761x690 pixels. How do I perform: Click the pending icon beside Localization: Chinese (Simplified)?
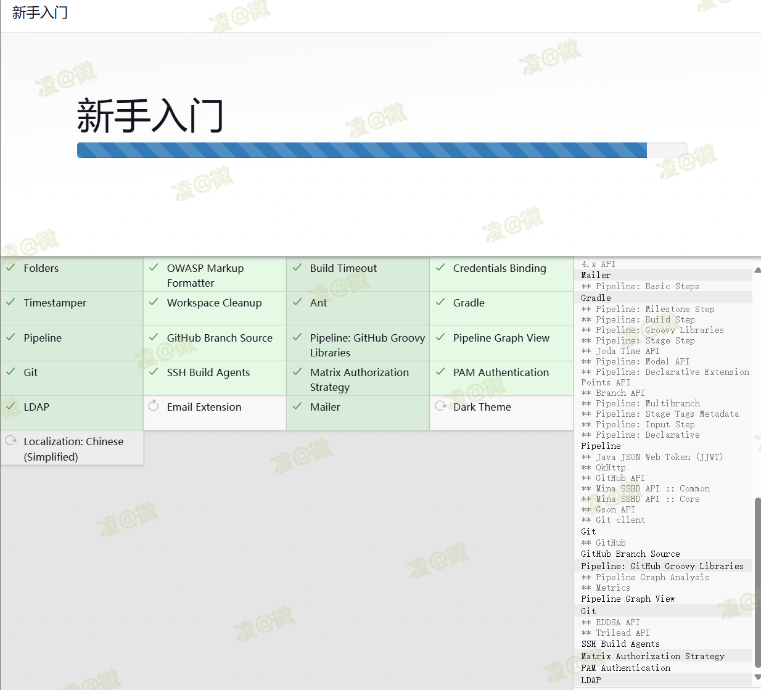pos(10,440)
